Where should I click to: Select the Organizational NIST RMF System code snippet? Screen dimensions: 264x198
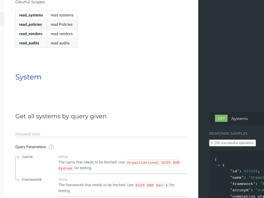pyautogui.click(x=153, y=162)
